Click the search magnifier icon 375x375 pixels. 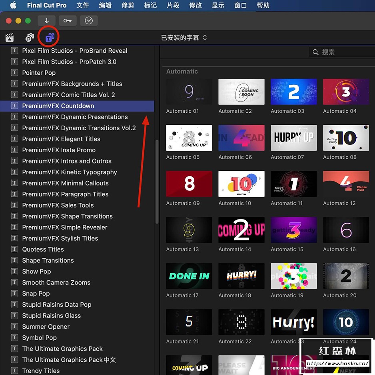click(315, 52)
